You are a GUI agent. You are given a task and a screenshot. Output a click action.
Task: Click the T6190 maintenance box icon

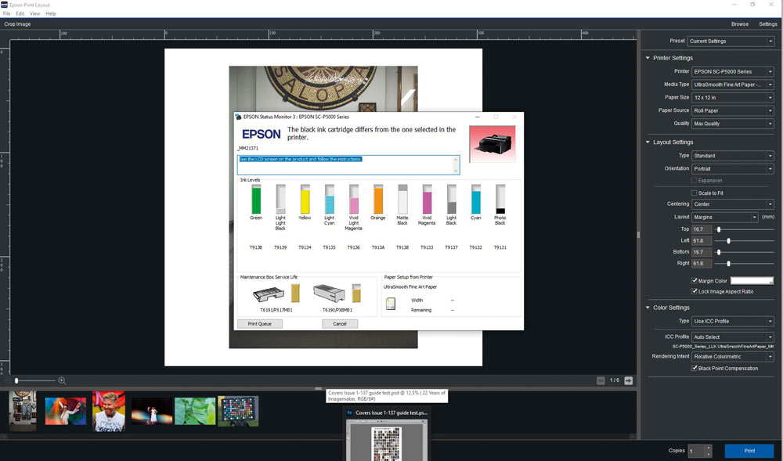click(x=329, y=293)
